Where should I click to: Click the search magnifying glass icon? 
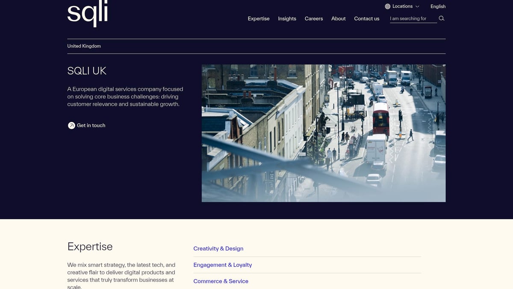point(441,18)
